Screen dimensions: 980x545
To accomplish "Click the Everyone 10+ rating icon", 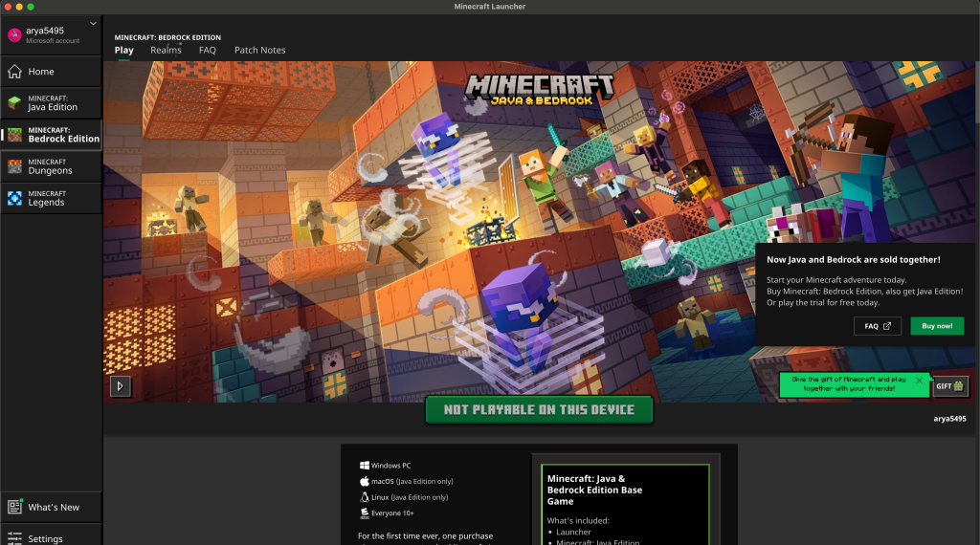I will tap(365, 513).
